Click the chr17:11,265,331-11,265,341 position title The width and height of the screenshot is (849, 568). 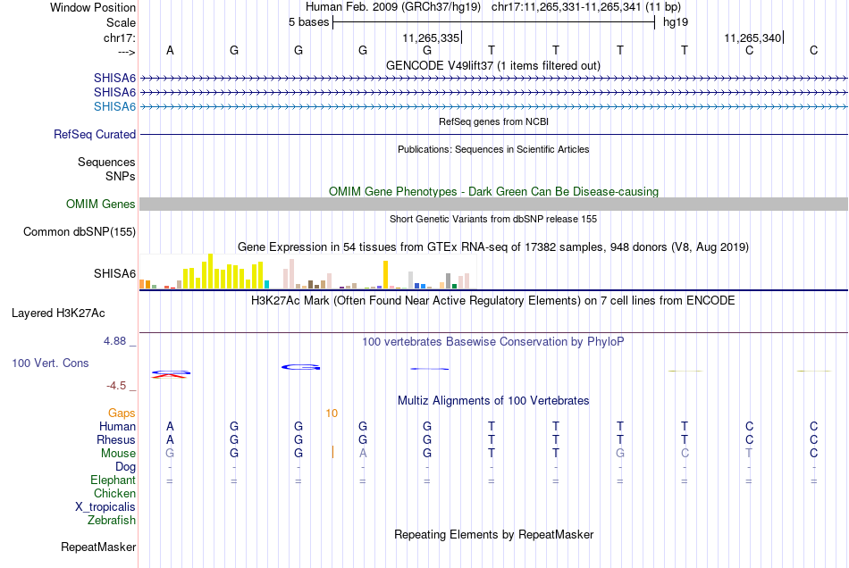[x=586, y=7]
